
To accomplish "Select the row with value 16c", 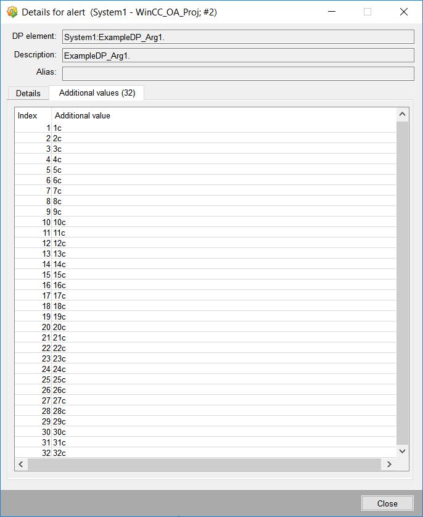I will [203, 285].
